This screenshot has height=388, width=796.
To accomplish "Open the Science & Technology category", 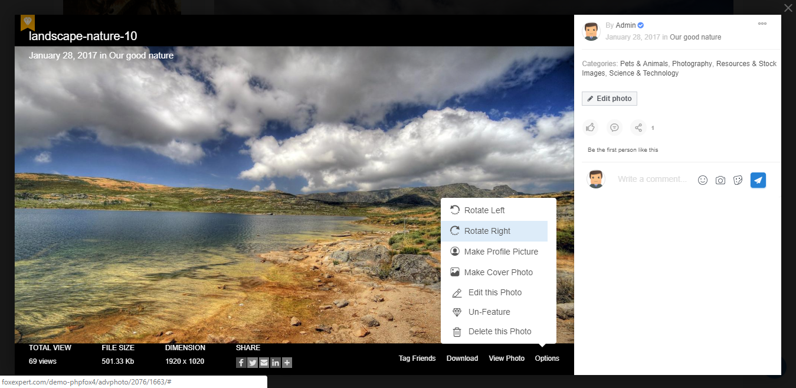I will (x=644, y=73).
